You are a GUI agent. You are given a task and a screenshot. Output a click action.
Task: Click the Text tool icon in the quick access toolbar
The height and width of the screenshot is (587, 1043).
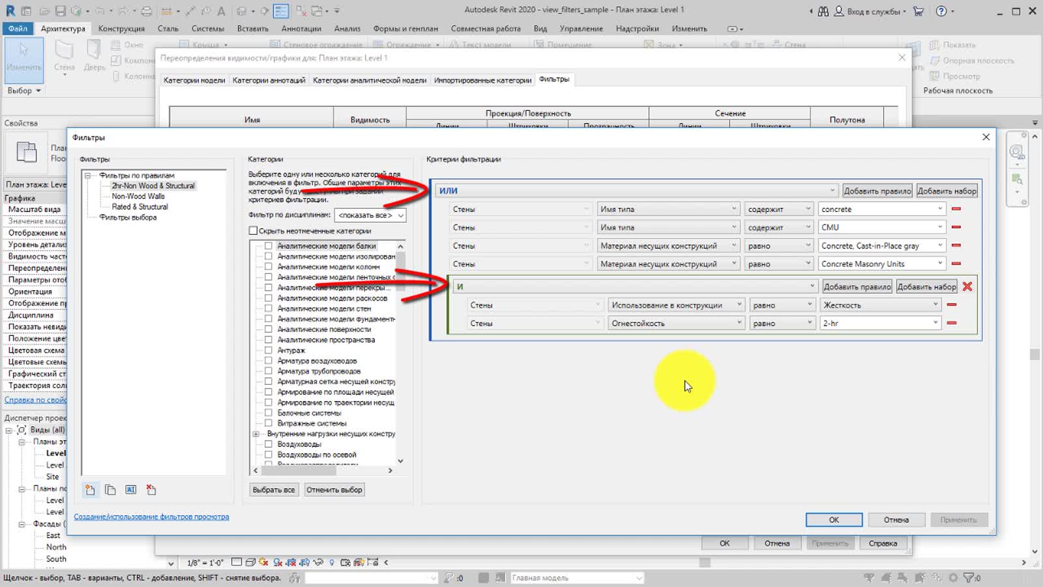(x=221, y=11)
